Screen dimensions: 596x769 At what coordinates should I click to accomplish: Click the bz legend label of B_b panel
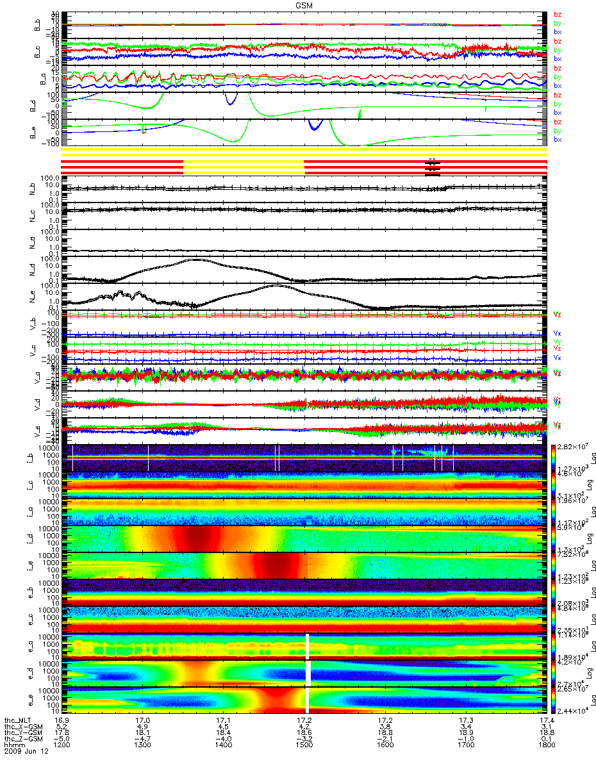557,15
